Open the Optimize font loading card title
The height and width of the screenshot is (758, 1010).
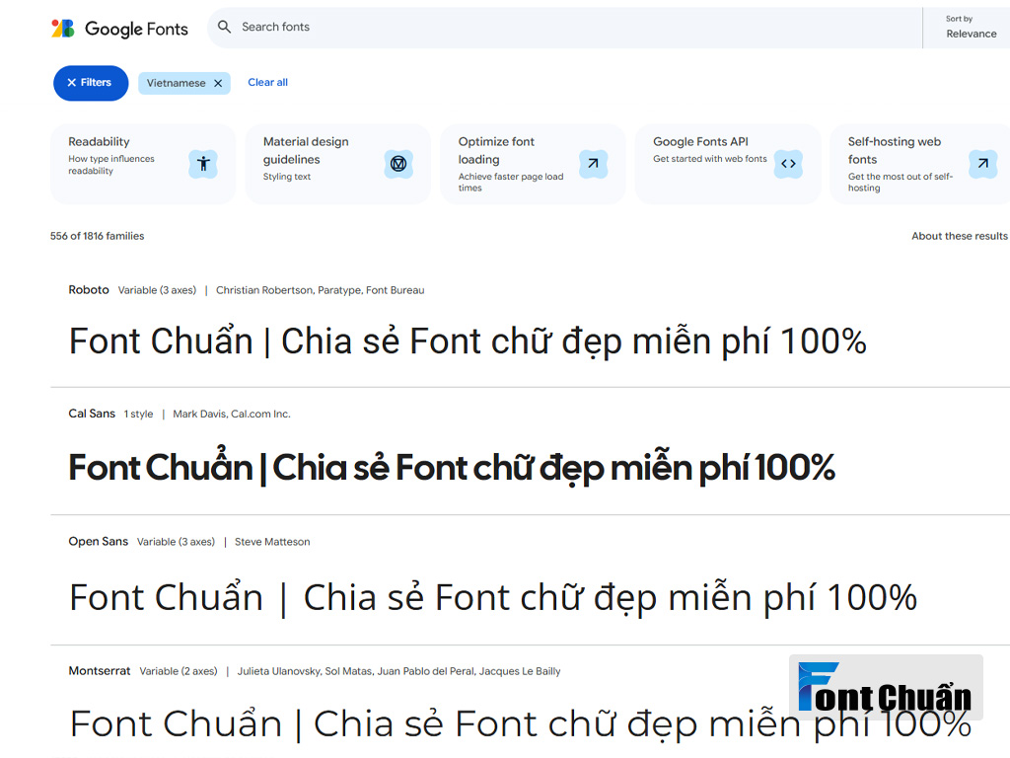(496, 150)
